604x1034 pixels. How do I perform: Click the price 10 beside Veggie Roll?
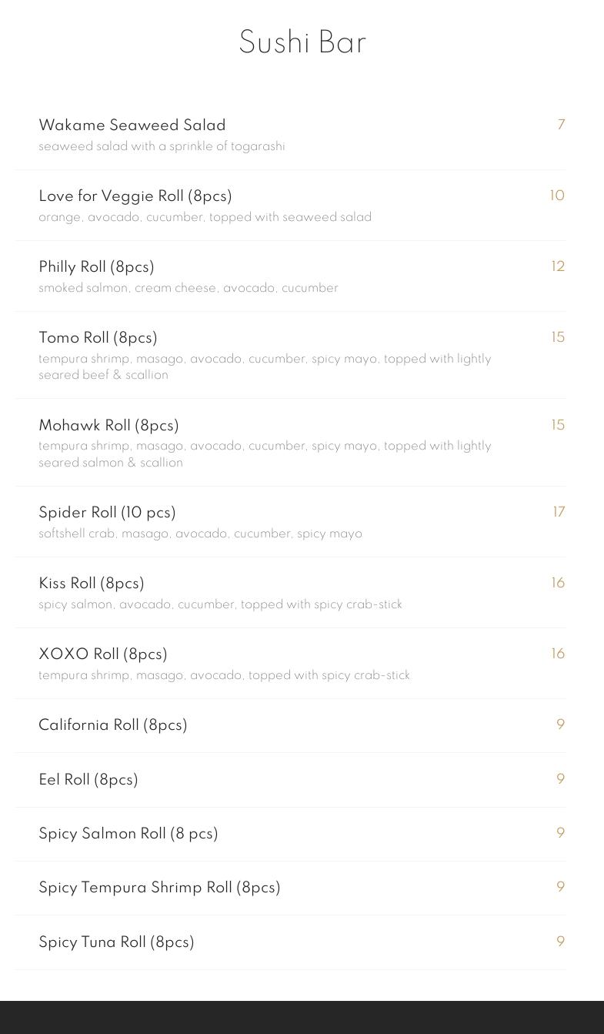pyautogui.click(x=557, y=196)
